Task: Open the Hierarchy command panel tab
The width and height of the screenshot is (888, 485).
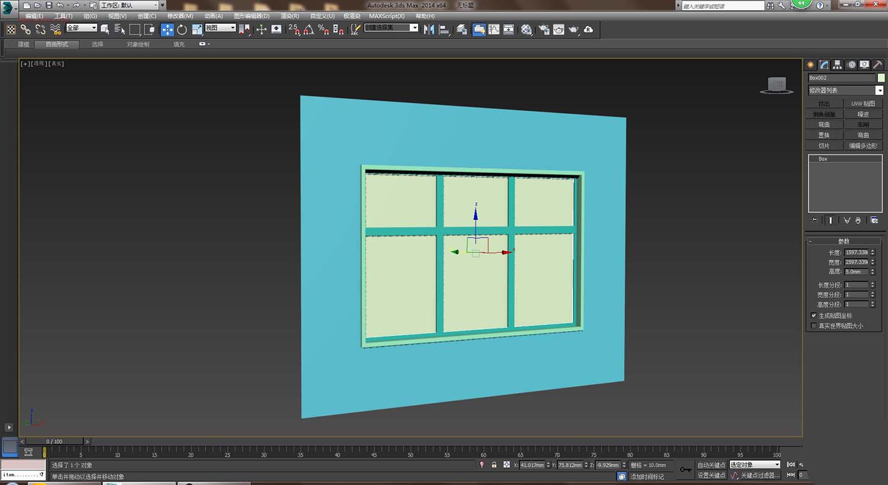Action: 837,65
